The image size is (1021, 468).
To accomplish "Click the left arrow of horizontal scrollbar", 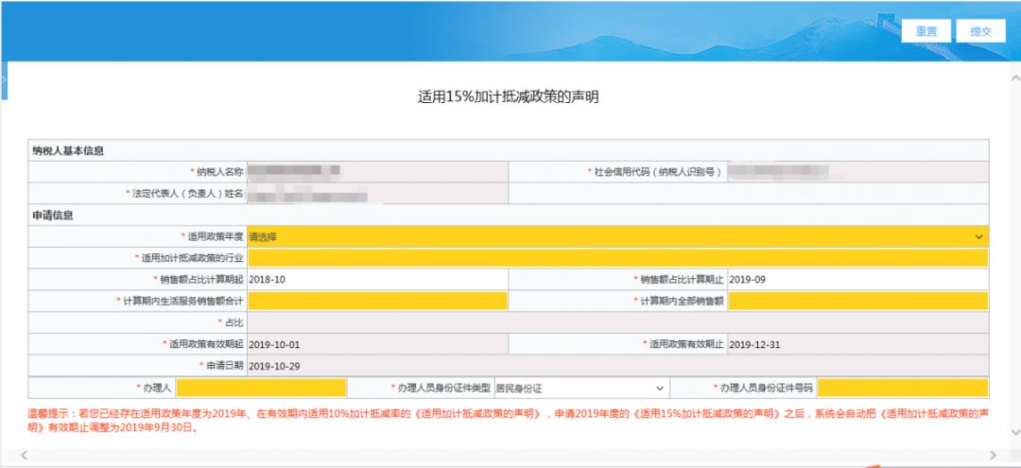I will 24,455.
